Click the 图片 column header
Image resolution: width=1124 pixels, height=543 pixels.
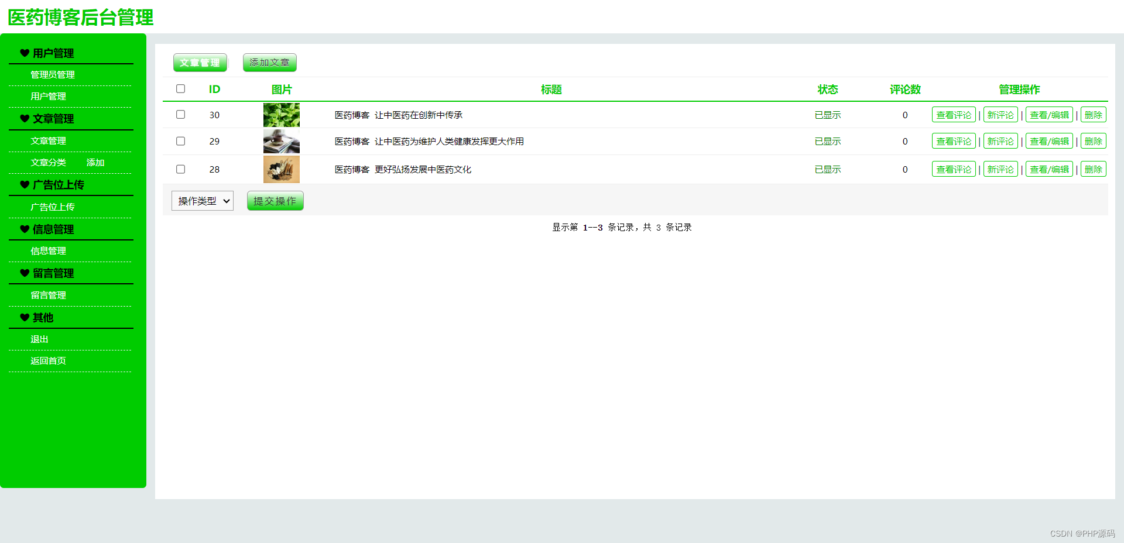click(282, 90)
